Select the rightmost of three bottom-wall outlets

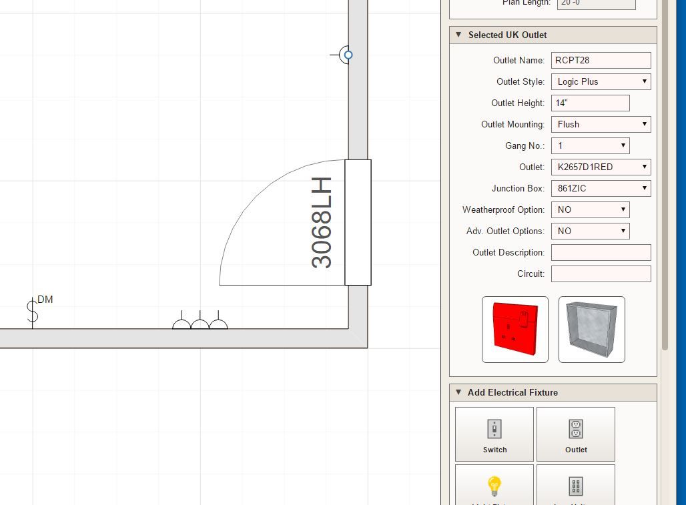[x=218, y=320]
